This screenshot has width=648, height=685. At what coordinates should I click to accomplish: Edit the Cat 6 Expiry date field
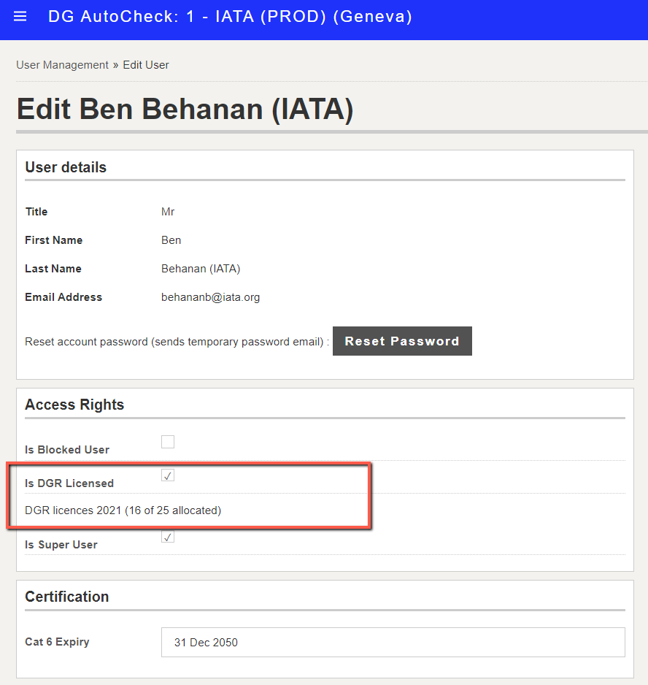[x=393, y=642]
